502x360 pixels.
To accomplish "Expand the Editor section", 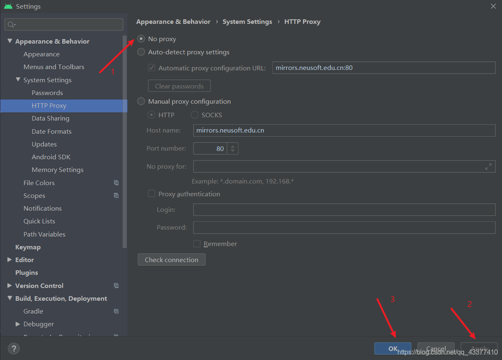I will [x=10, y=260].
